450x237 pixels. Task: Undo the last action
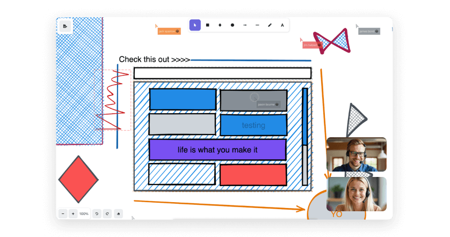coord(97,213)
